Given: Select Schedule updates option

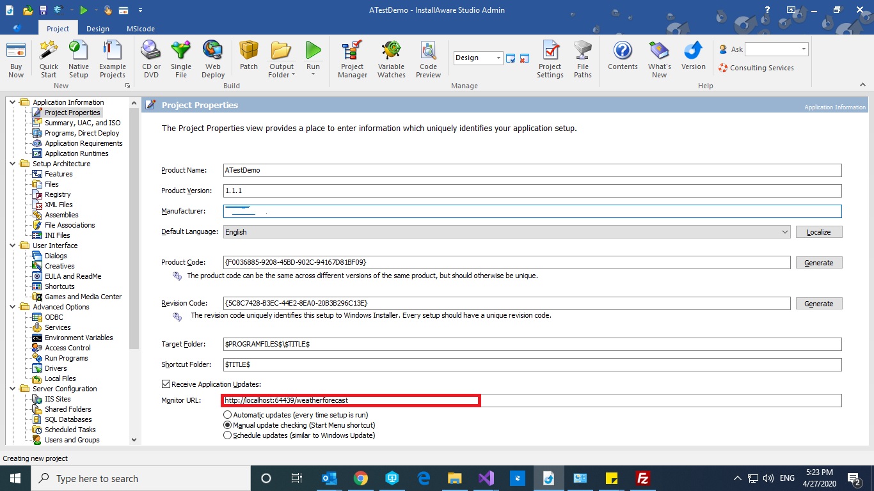Looking at the screenshot, I should (x=227, y=435).
